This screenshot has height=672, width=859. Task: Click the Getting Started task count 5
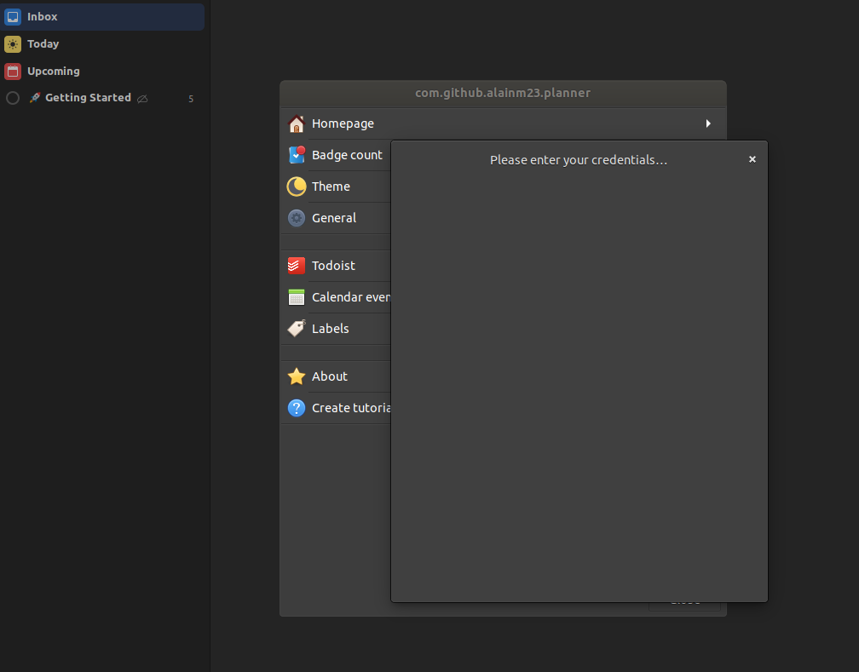[191, 99]
